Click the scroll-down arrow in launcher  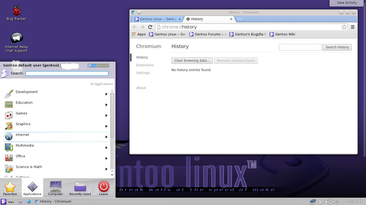coord(112,175)
